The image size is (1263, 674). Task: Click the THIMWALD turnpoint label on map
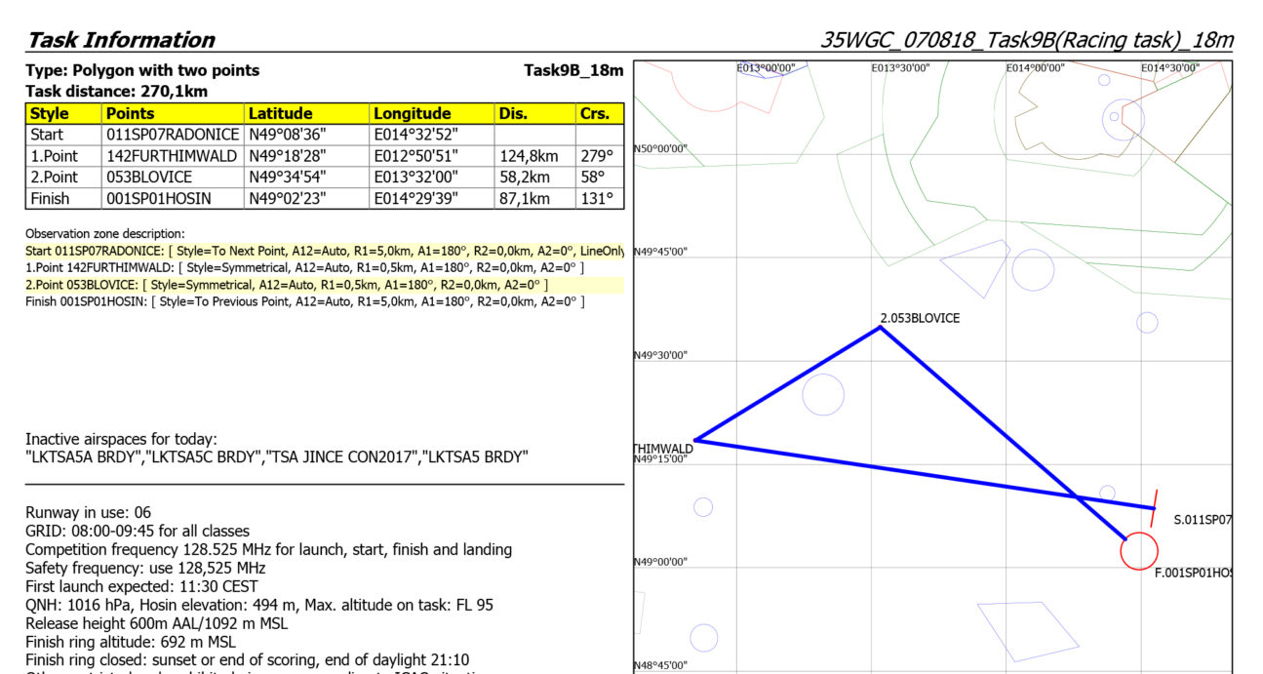click(x=663, y=449)
